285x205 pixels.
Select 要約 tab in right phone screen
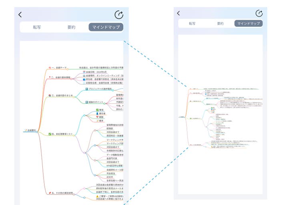point(220,23)
